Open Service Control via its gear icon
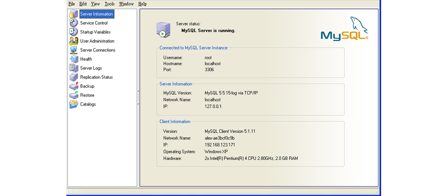 (74, 23)
